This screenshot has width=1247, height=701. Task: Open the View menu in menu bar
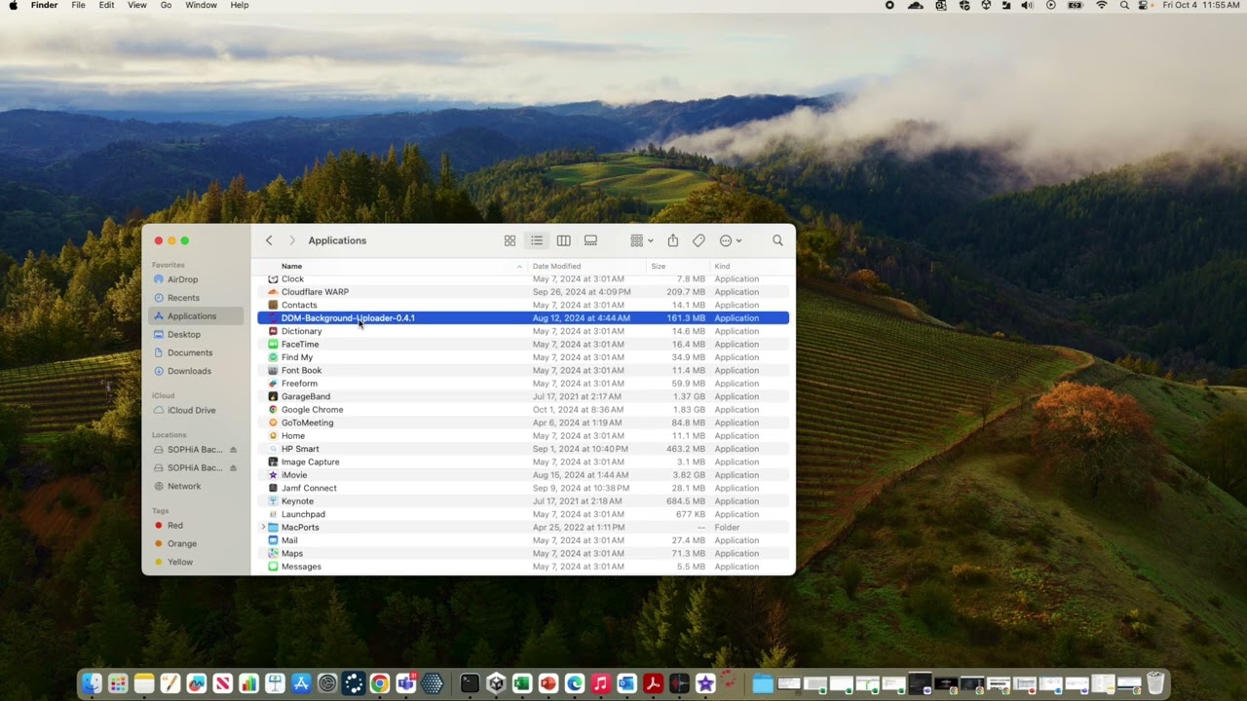tap(137, 5)
